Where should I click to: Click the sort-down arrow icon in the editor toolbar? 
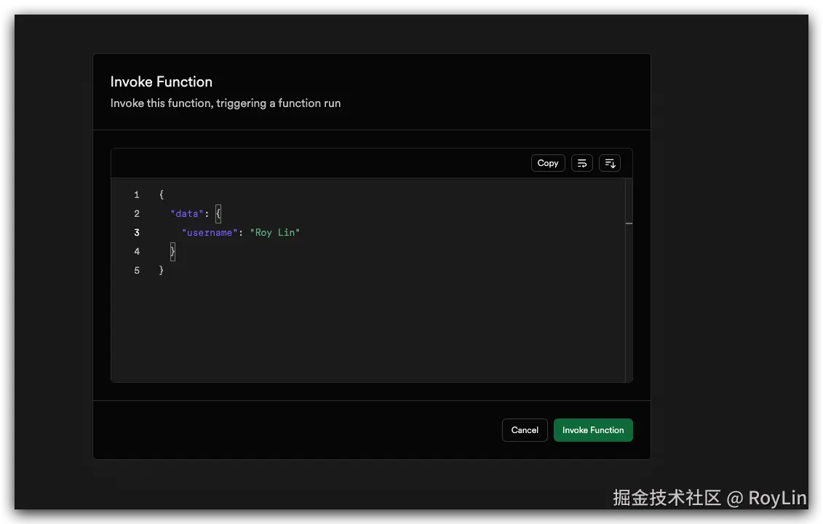point(610,163)
